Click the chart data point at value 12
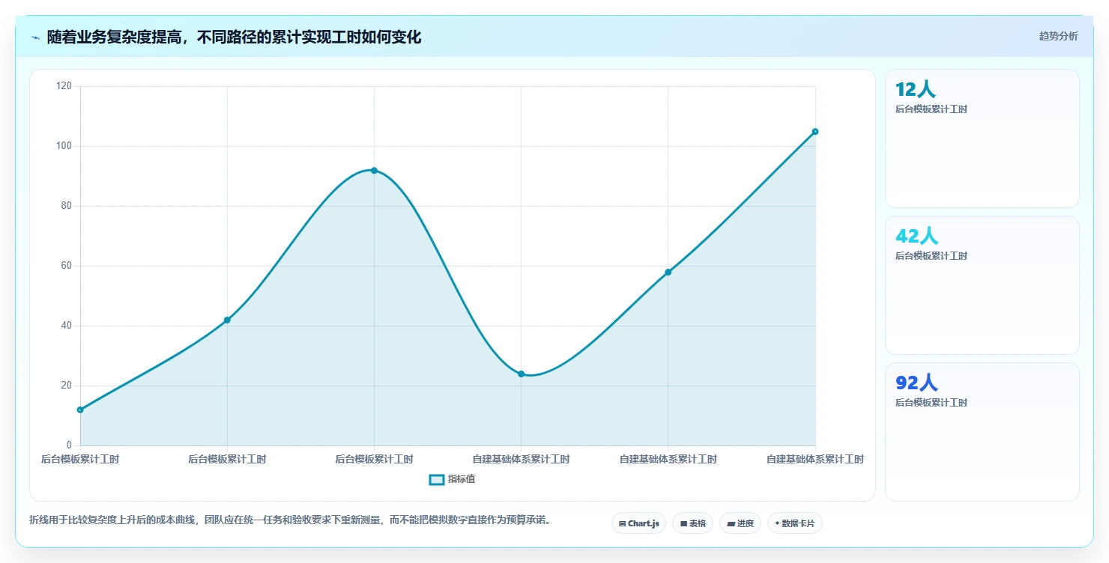This screenshot has width=1109, height=563. 80,410
